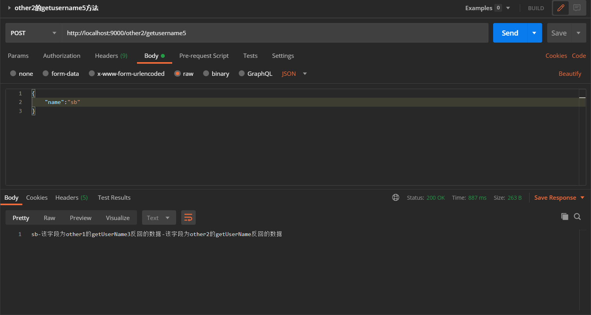
Task: Open the response Cookies tab
Action: tap(37, 197)
